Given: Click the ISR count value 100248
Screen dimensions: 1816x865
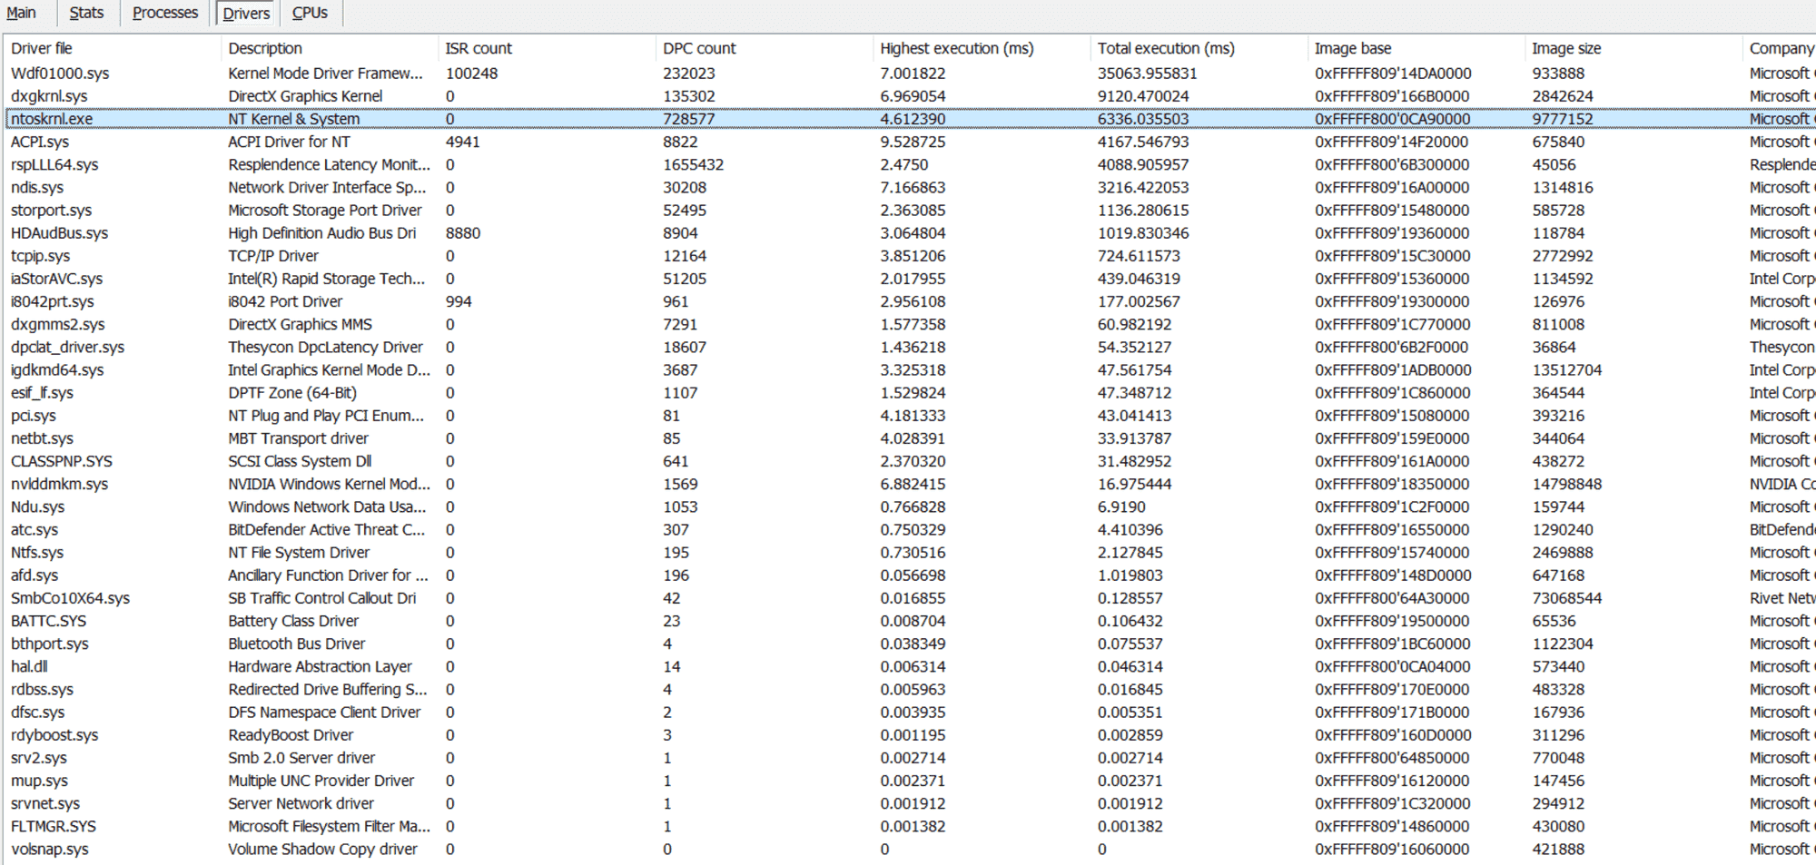Looking at the screenshot, I should coord(471,74).
